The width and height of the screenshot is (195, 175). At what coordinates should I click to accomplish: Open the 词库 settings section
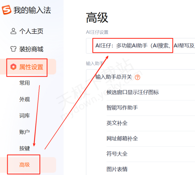(24, 116)
